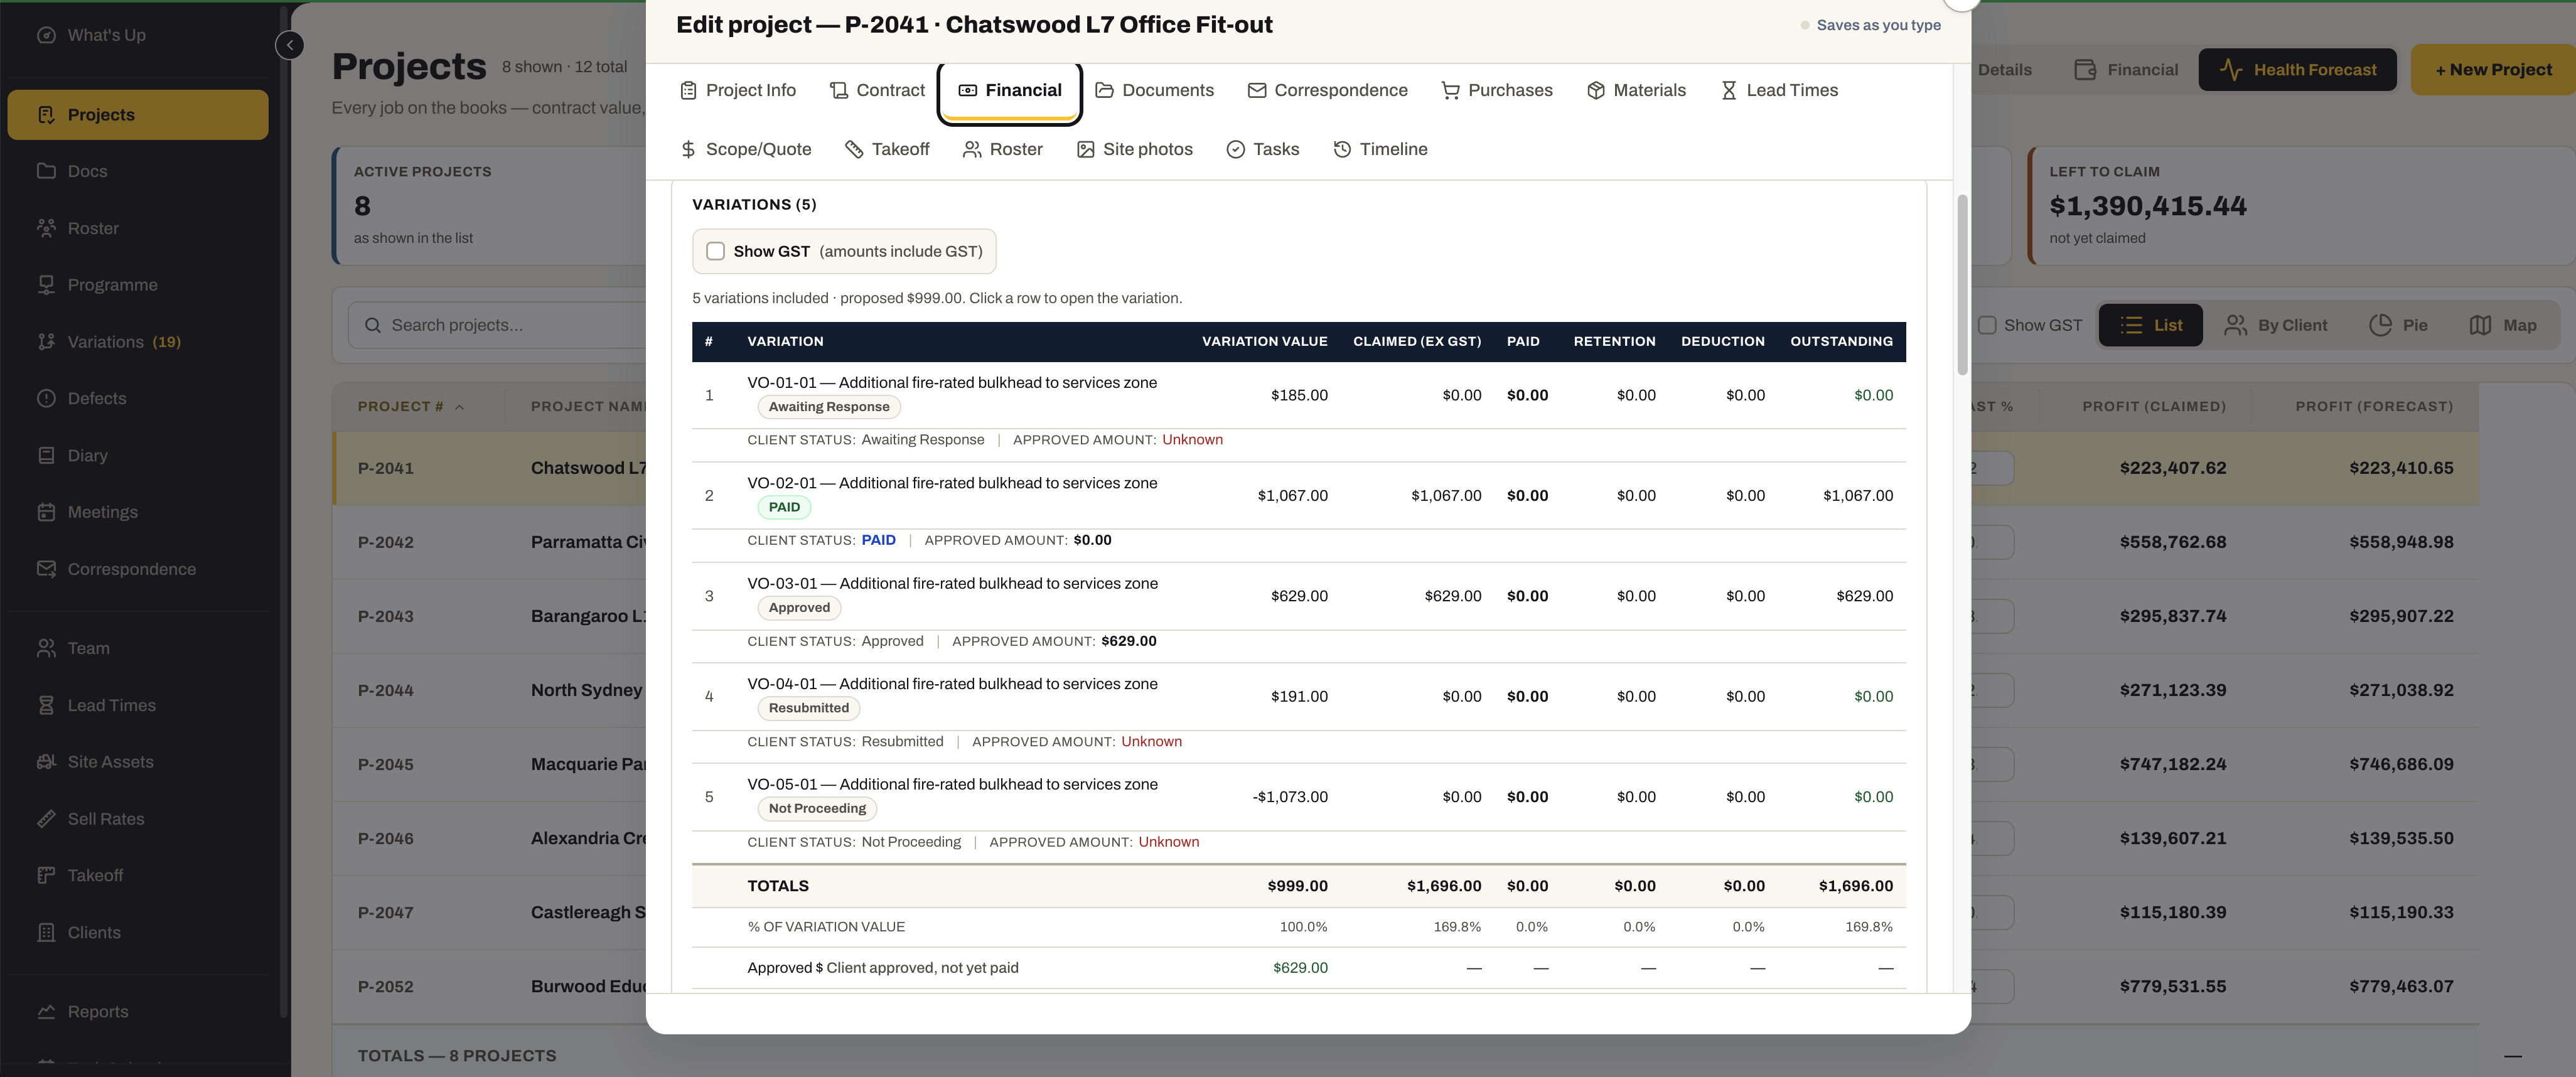The height and width of the screenshot is (1077, 2576).
Task: Sort by Project # column arrow
Action: tap(460, 407)
